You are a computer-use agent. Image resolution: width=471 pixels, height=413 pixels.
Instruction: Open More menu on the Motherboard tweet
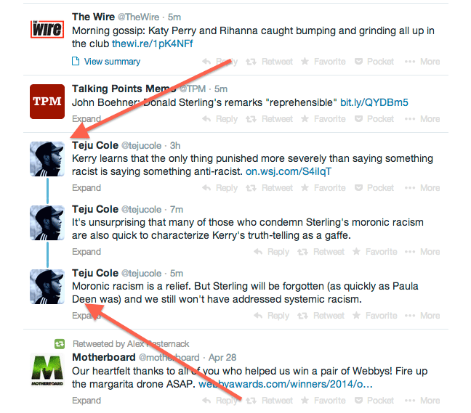422,401
